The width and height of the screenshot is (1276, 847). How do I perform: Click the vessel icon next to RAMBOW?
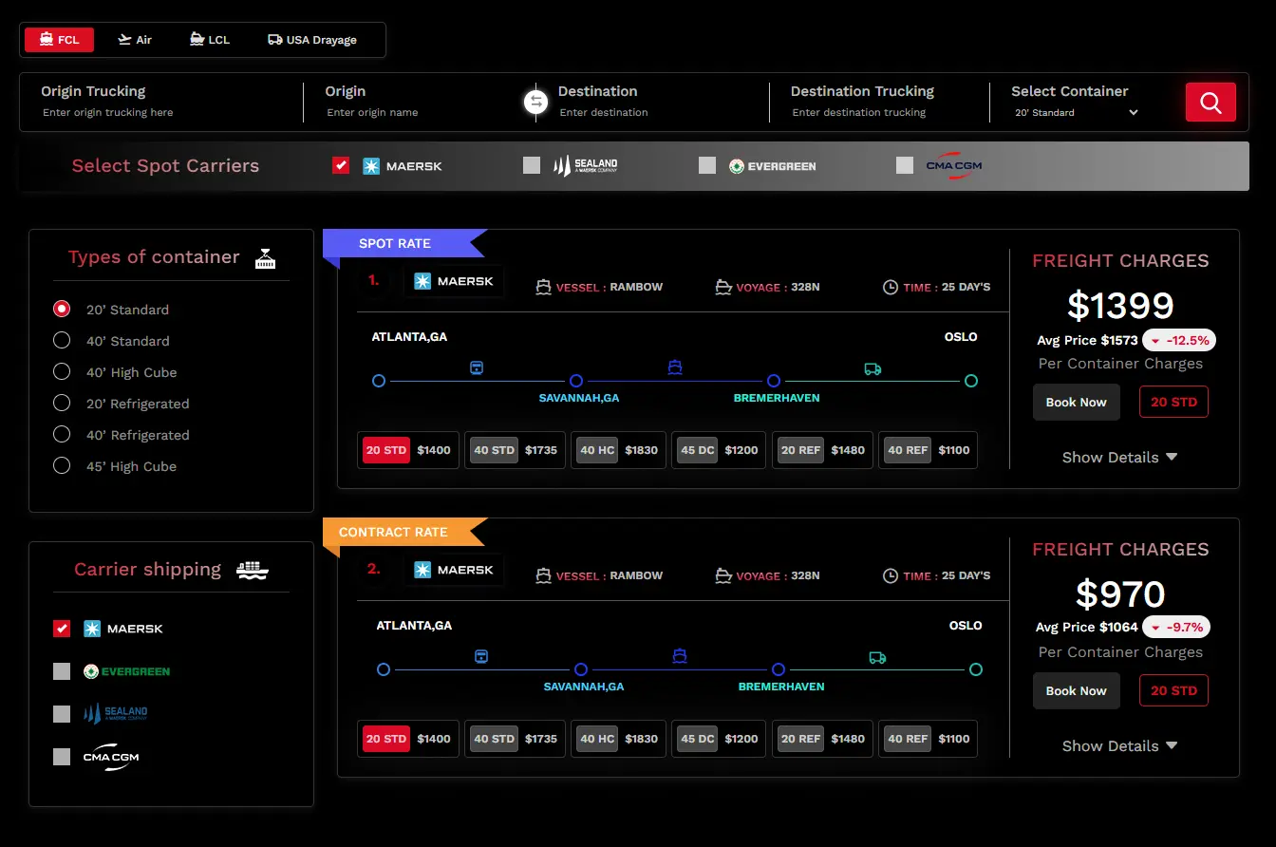point(545,286)
